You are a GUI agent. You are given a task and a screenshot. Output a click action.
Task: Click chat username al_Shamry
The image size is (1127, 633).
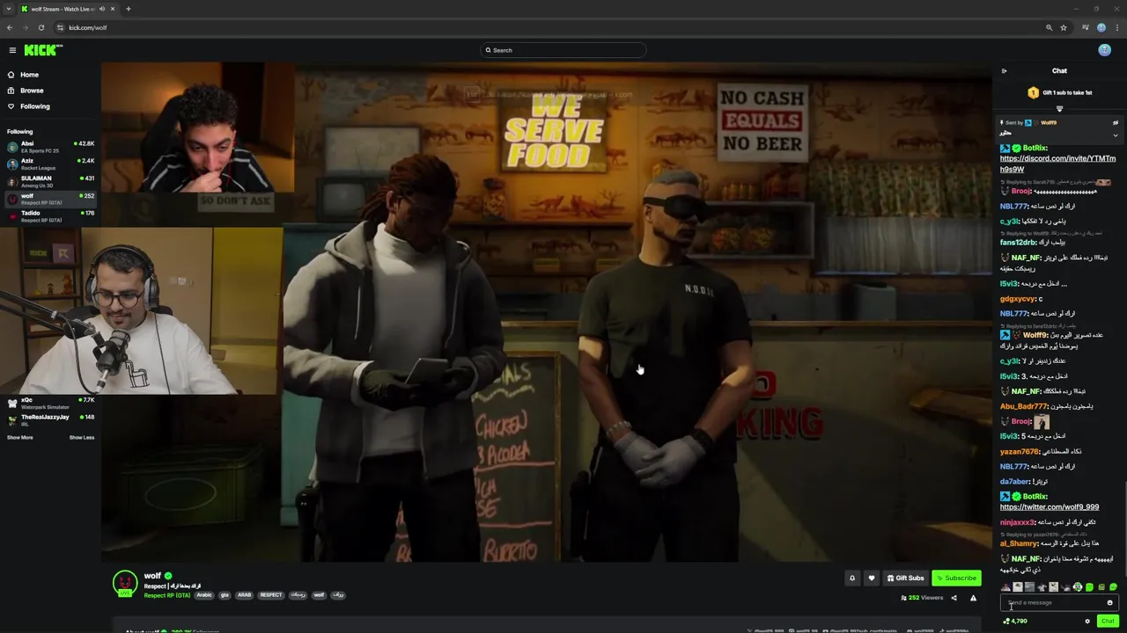[x=1019, y=543]
